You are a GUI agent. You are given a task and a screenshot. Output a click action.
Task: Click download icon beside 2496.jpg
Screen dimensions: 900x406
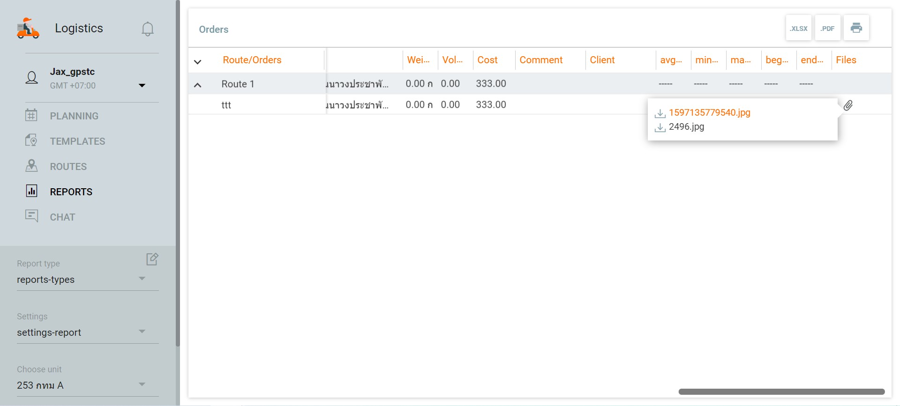(x=660, y=127)
